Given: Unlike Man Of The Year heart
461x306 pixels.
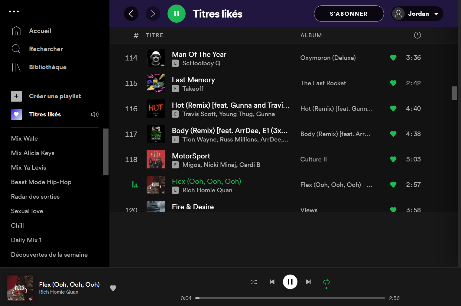Looking at the screenshot, I should 393,58.
